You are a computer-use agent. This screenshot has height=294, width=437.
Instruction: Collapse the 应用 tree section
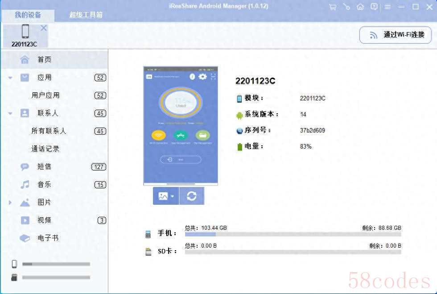(x=10, y=78)
